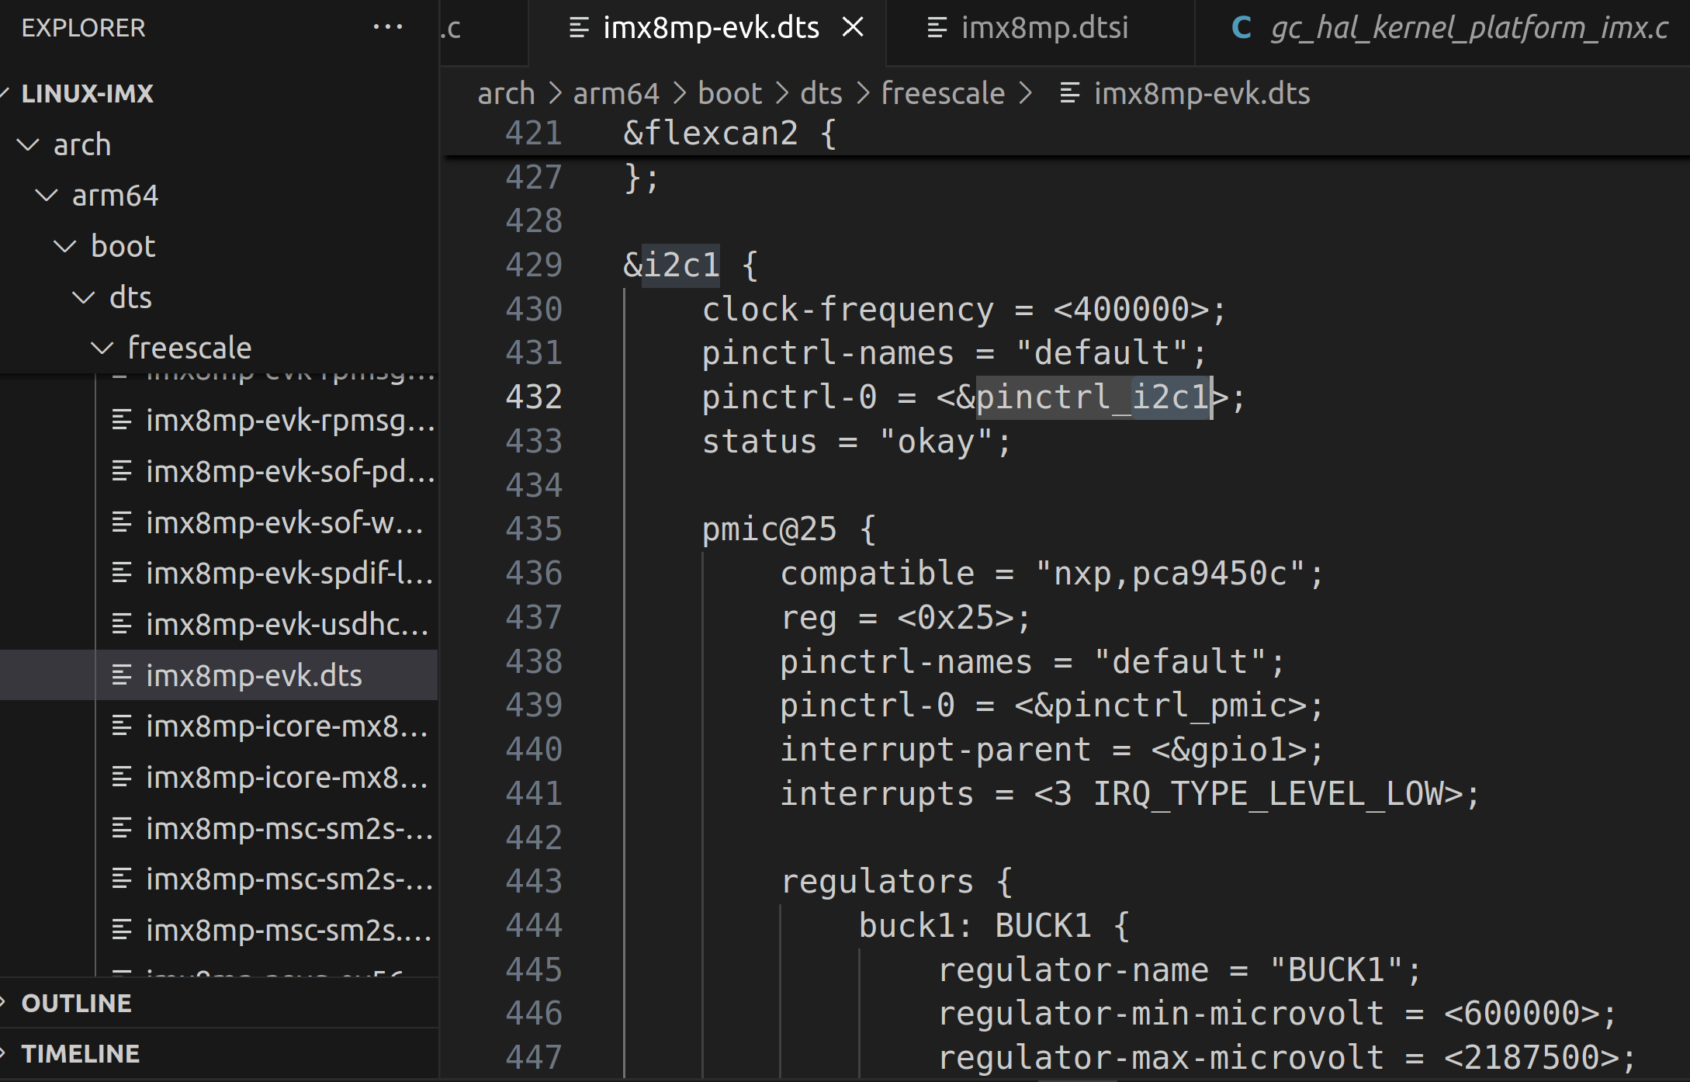
Task: Click file icon beside imx8mp-evk-spdif file
Action: [121, 573]
